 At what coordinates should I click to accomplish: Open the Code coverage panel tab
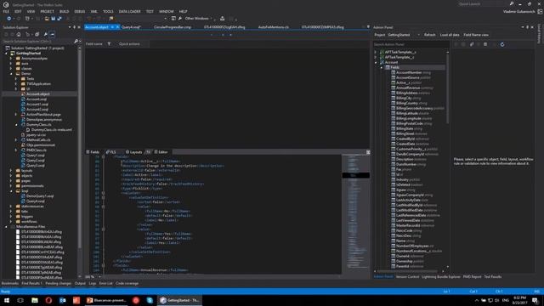click(127, 283)
